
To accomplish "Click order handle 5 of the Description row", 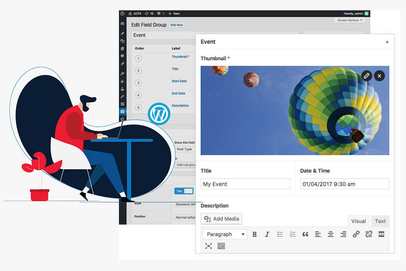I will (138, 107).
